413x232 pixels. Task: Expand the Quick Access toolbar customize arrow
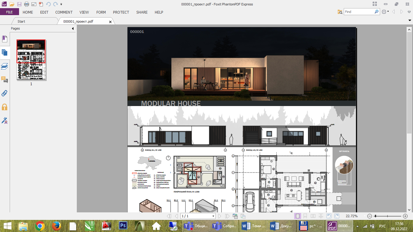(61, 5)
